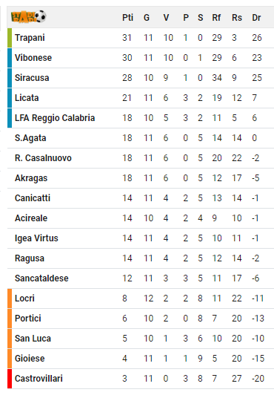Click the Dr column header
This screenshot has height=398, width=274.
click(x=256, y=18)
